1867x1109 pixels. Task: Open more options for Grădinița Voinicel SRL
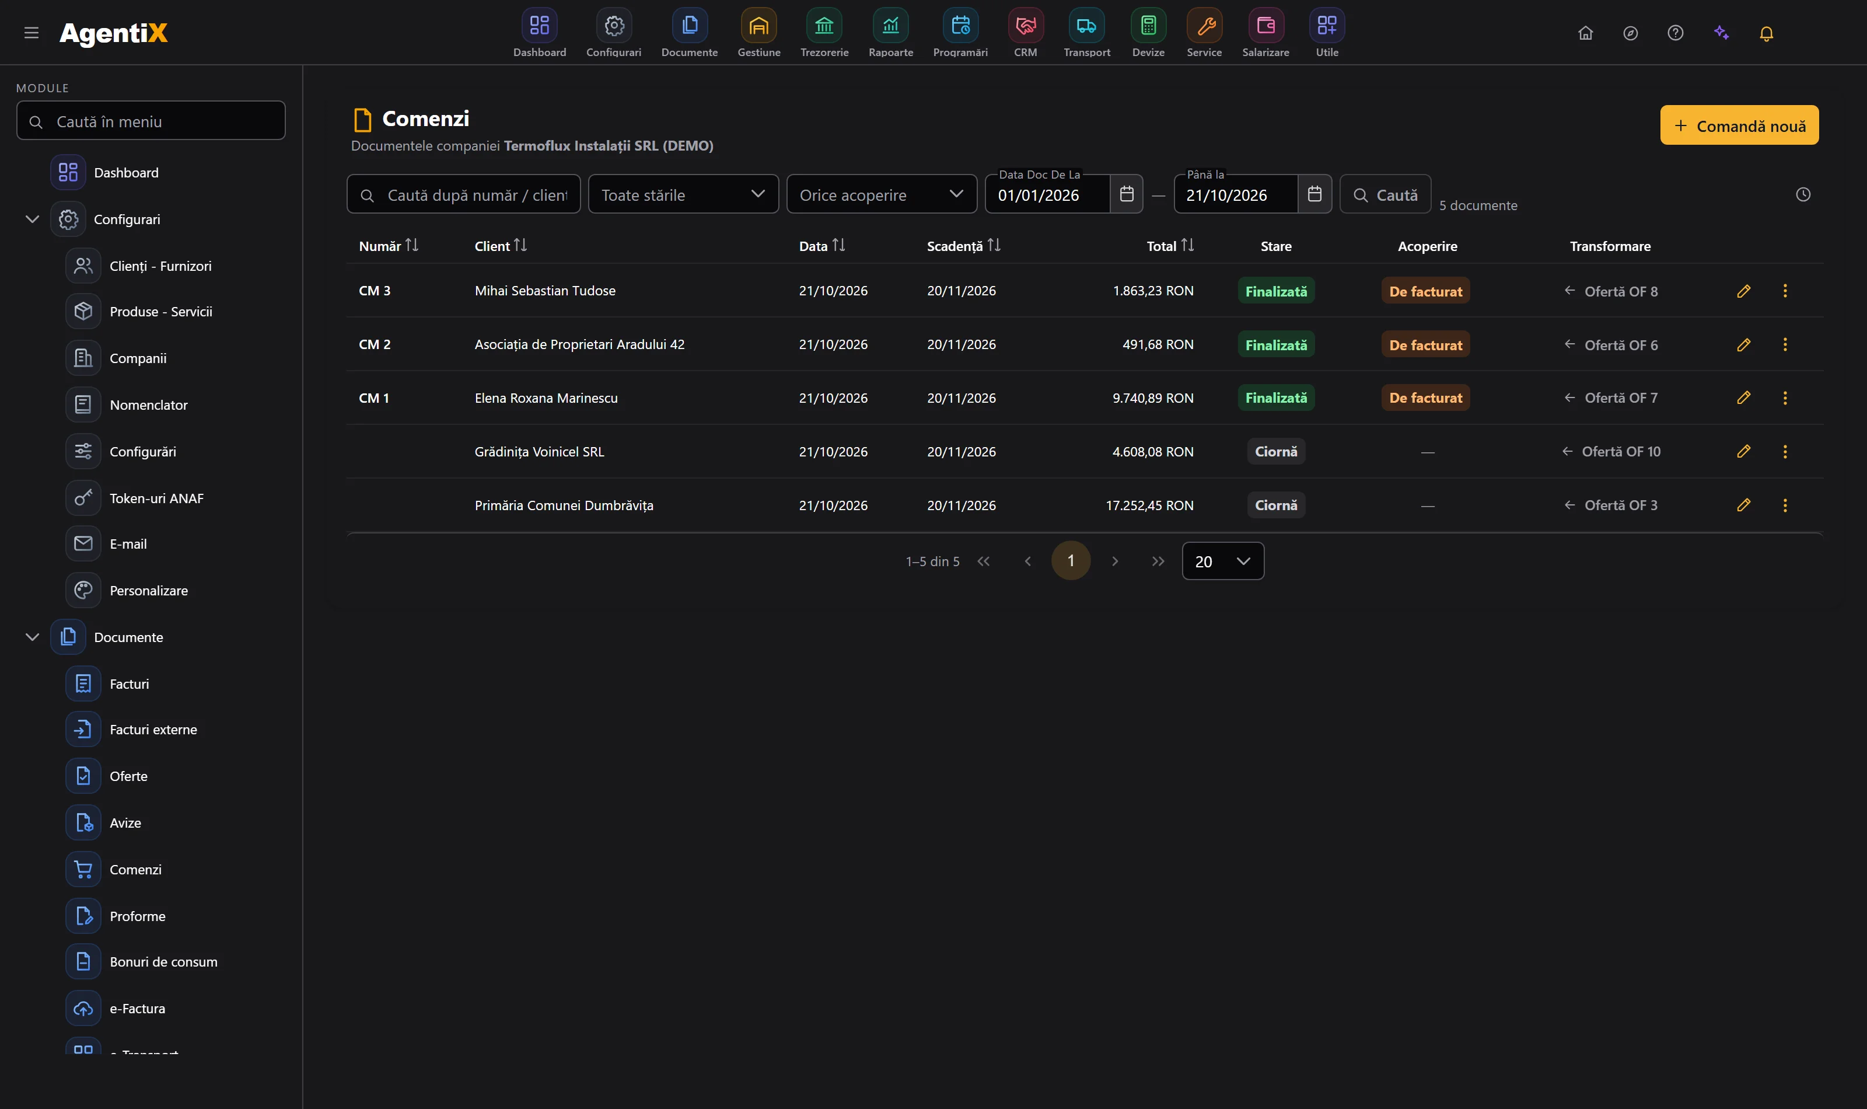(x=1785, y=451)
